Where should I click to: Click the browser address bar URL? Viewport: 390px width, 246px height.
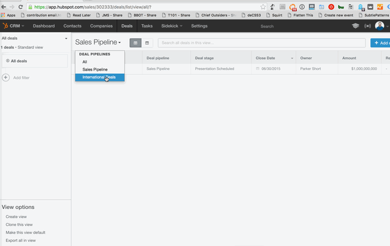tap(93, 7)
